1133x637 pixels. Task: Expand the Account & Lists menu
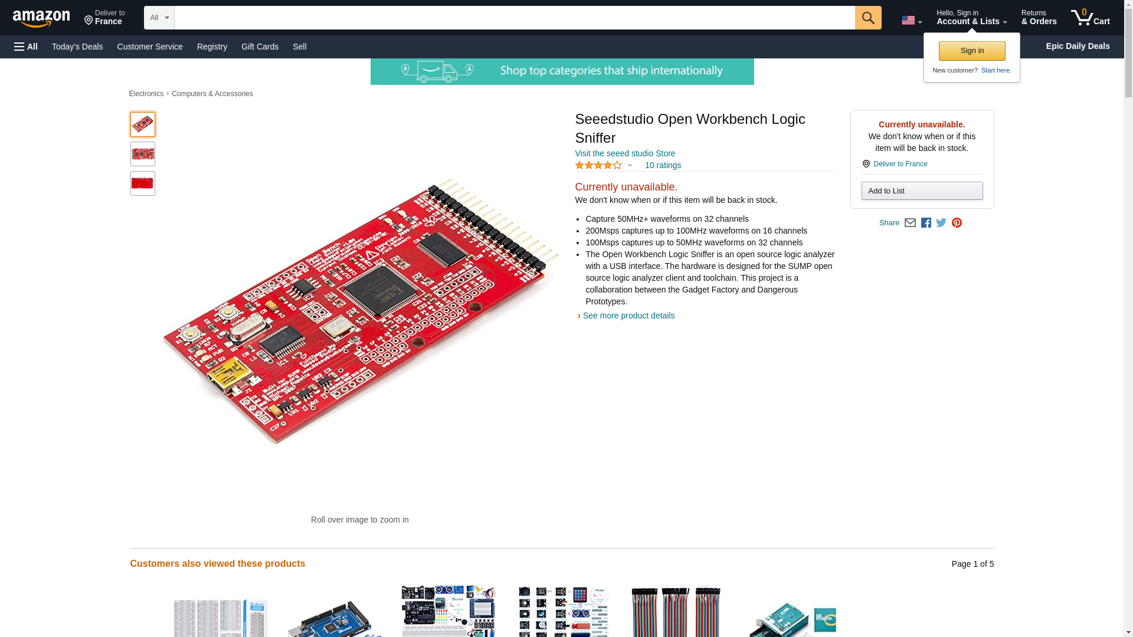[971, 18]
